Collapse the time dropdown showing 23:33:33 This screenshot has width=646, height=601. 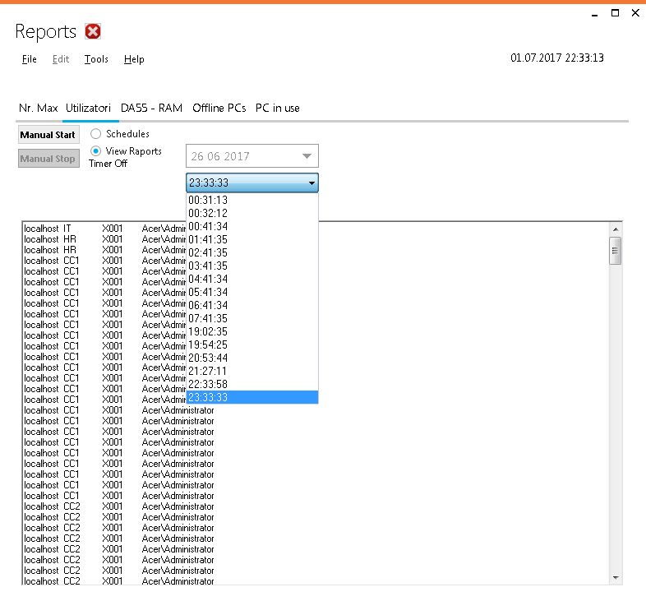[311, 183]
